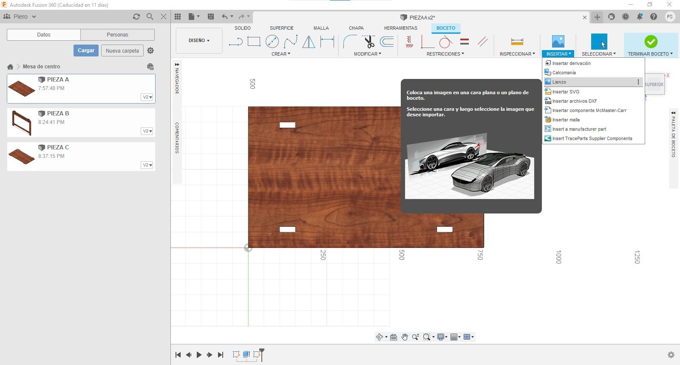Click the Nueva carpeta button

(122, 51)
